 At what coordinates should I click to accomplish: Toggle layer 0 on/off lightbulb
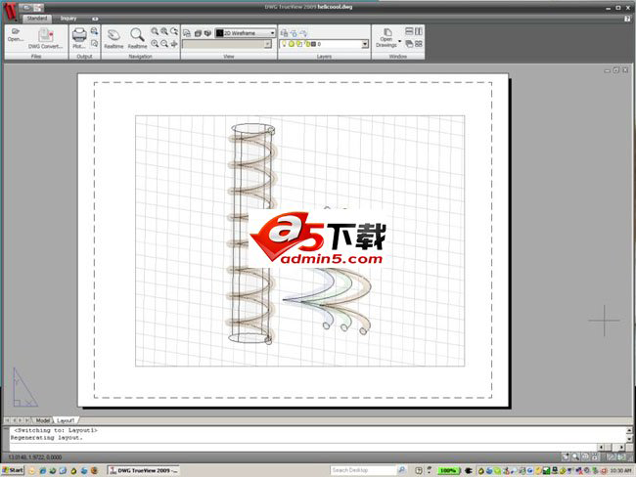tap(286, 44)
